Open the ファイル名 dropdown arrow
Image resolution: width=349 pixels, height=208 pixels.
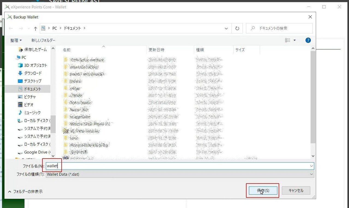pyautogui.click(x=312, y=166)
